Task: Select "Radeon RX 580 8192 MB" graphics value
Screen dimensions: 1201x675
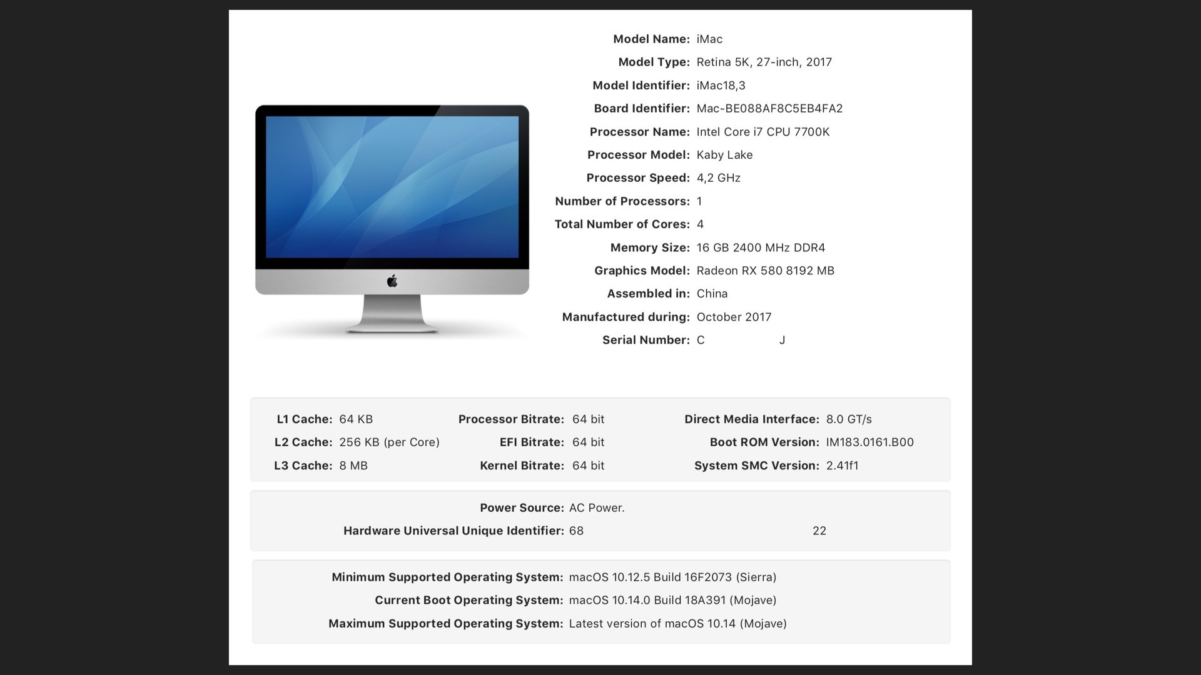Action: [766, 271]
